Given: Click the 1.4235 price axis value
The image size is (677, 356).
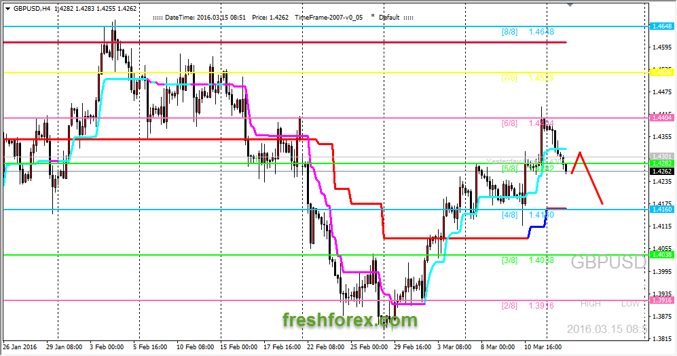Looking at the screenshot, I should pyautogui.click(x=662, y=182).
